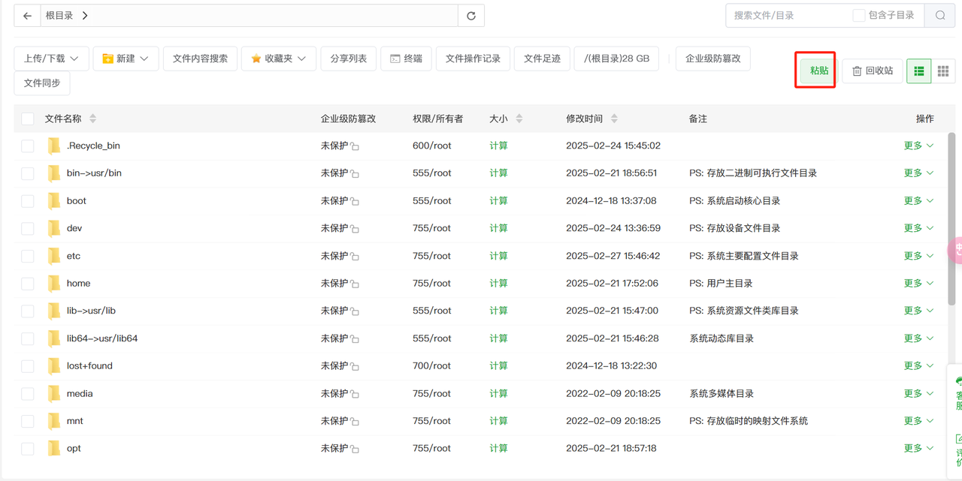Select the boot row checkbox
Screen dimensions: 962x481
(x=28, y=200)
